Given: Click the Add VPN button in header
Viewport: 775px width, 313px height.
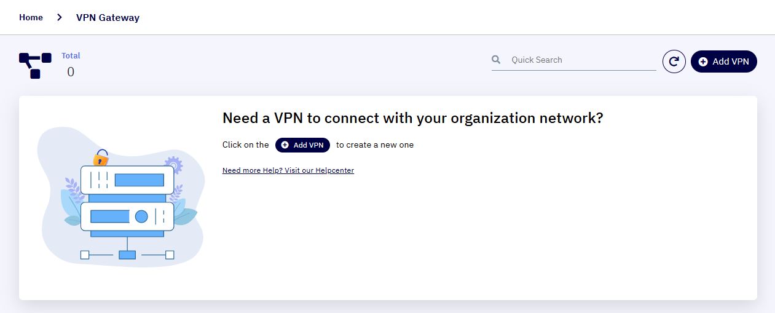Looking at the screenshot, I should (724, 61).
